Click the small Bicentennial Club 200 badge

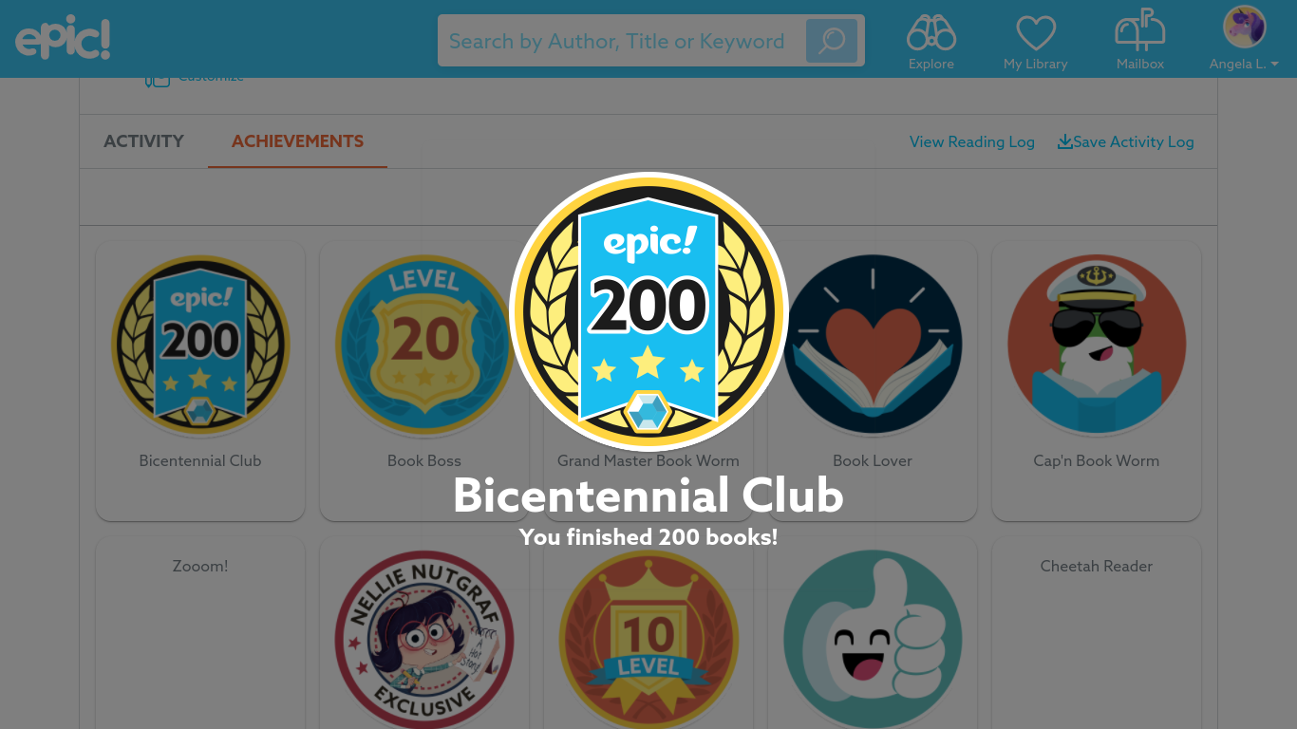200,345
